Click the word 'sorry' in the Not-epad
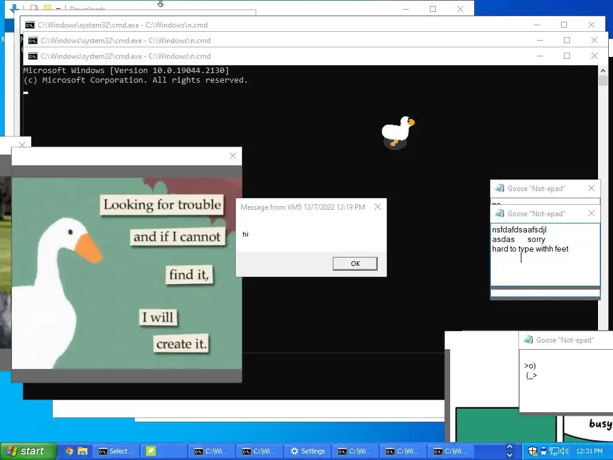The height and width of the screenshot is (460, 613). point(536,240)
